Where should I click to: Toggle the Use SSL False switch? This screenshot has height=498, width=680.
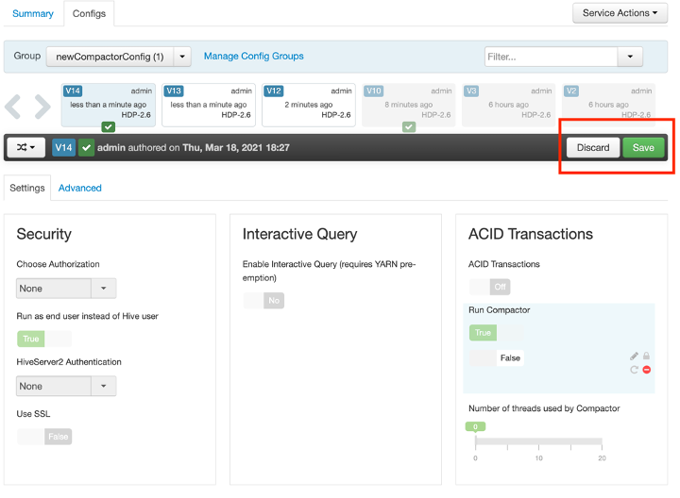pyautogui.click(x=44, y=437)
